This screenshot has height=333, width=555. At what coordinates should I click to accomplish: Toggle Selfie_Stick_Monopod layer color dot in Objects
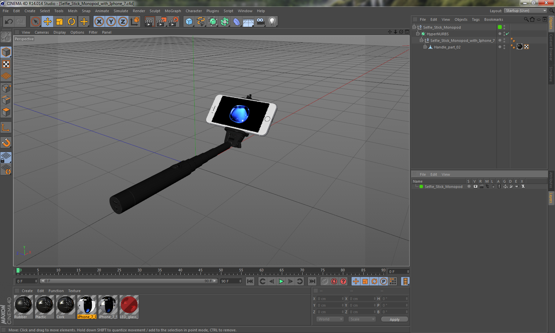pyautogui.click(x=500, y=27)
